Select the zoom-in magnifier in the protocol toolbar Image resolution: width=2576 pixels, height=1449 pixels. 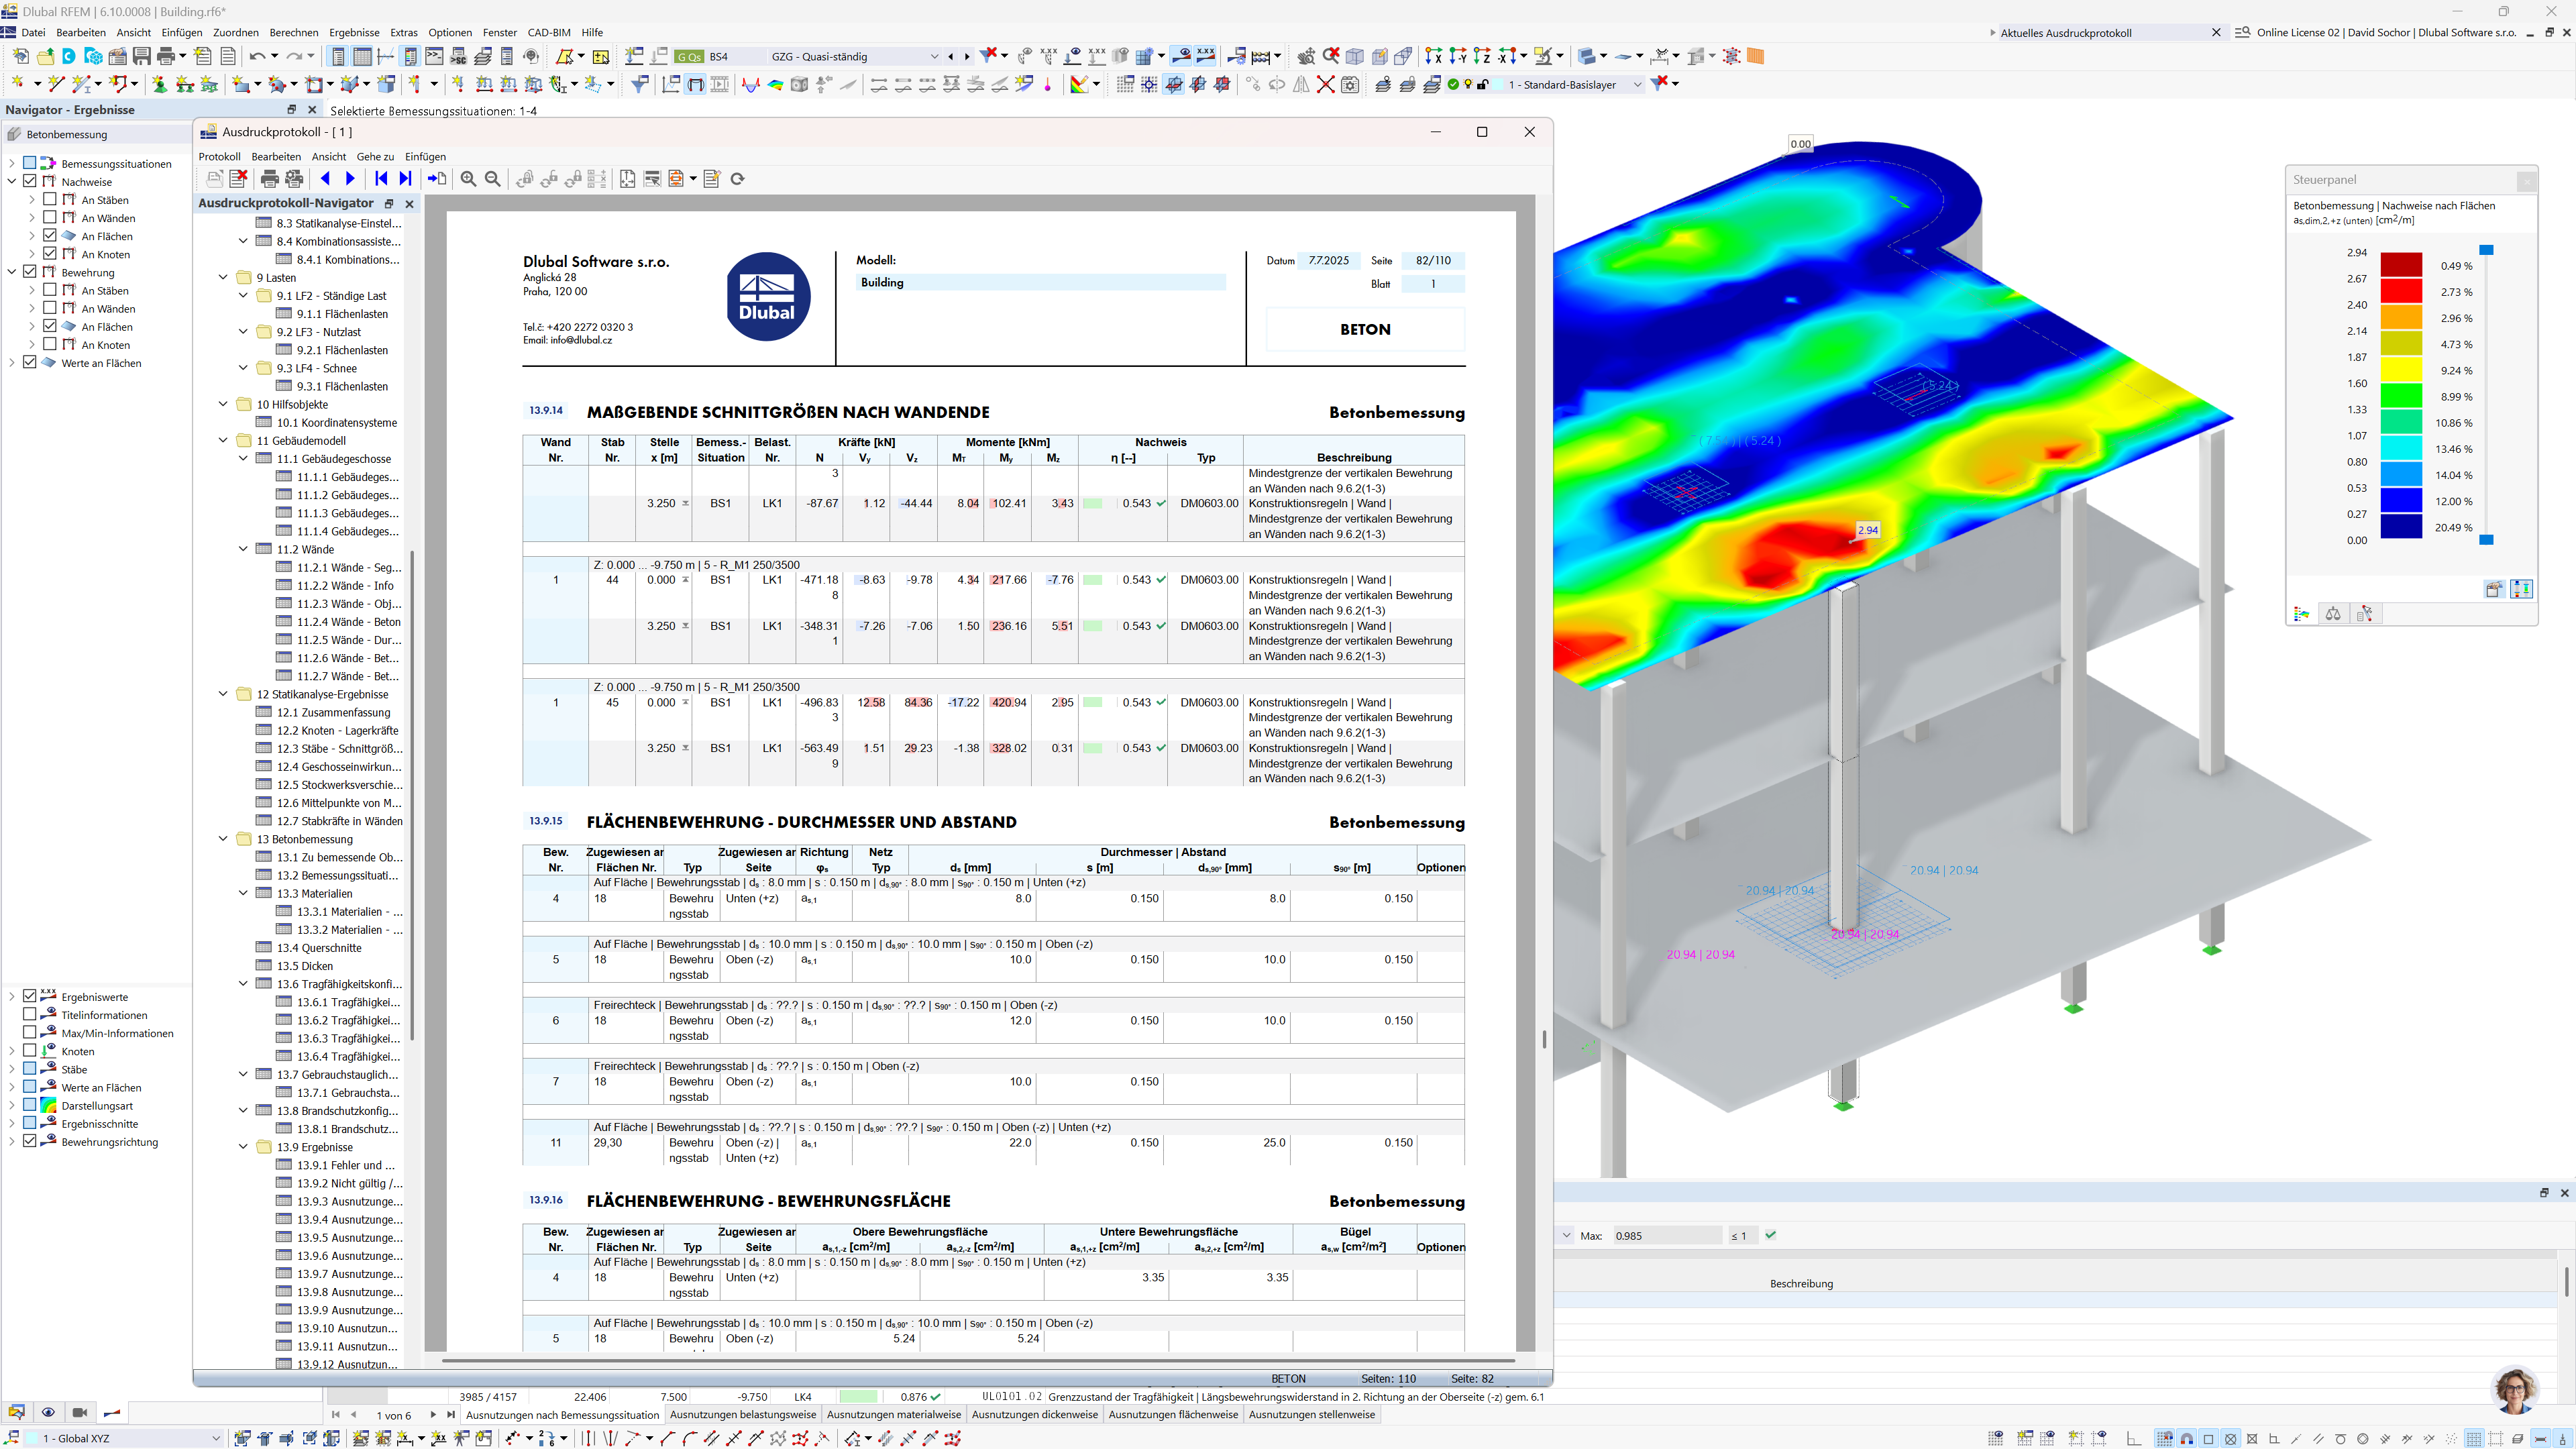(x=468, y=179)
